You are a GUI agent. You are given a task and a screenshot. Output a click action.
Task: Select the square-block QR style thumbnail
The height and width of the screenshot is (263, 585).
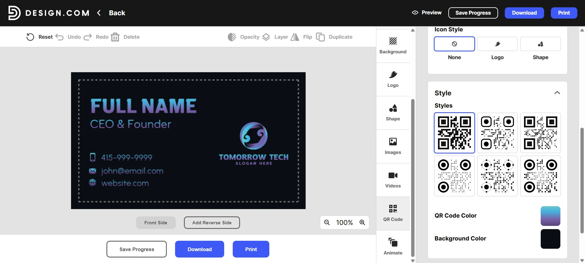[454, 133]
